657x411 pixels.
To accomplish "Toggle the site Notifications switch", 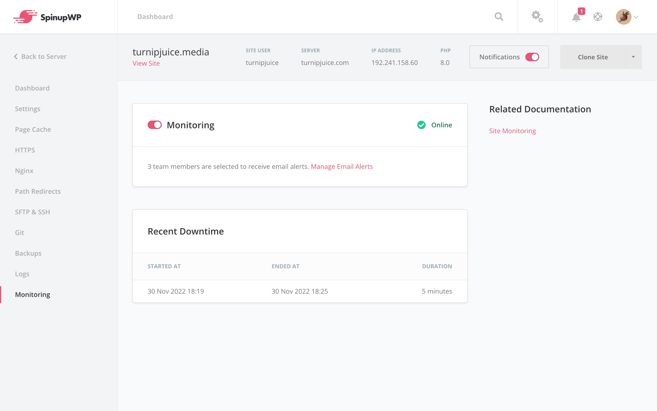I will tap(532, 57).
